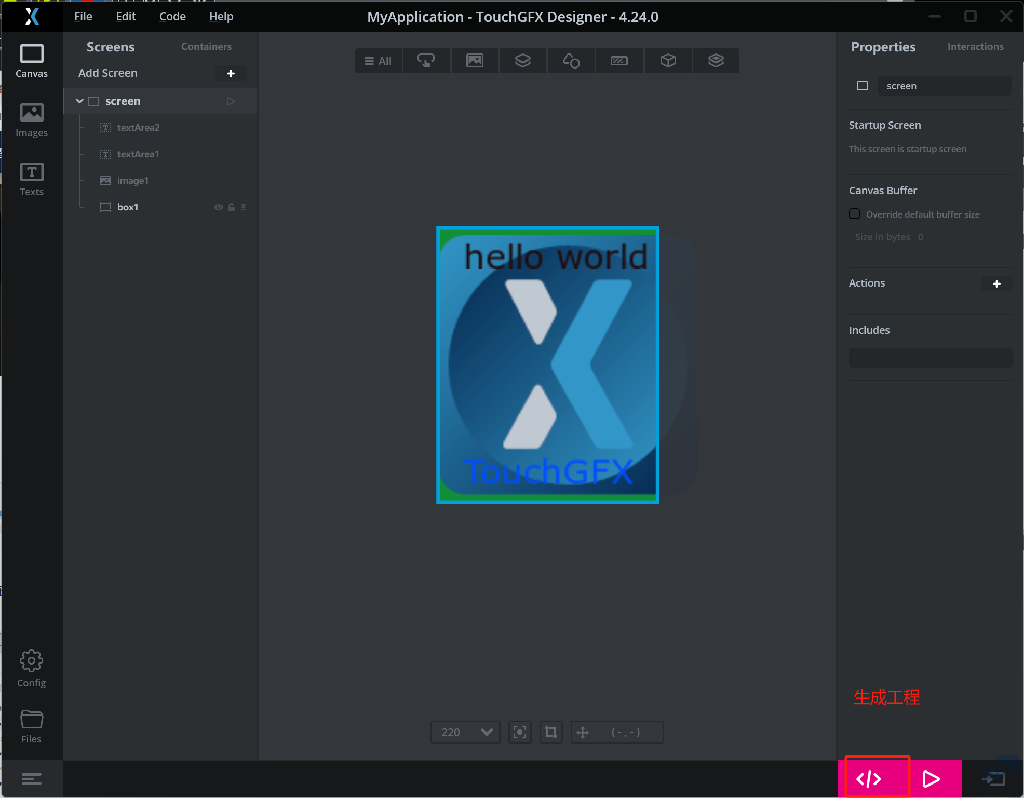Switch to the Containers tab
Viewport: 1024px width, 798px height.
(x=206, y=47)
